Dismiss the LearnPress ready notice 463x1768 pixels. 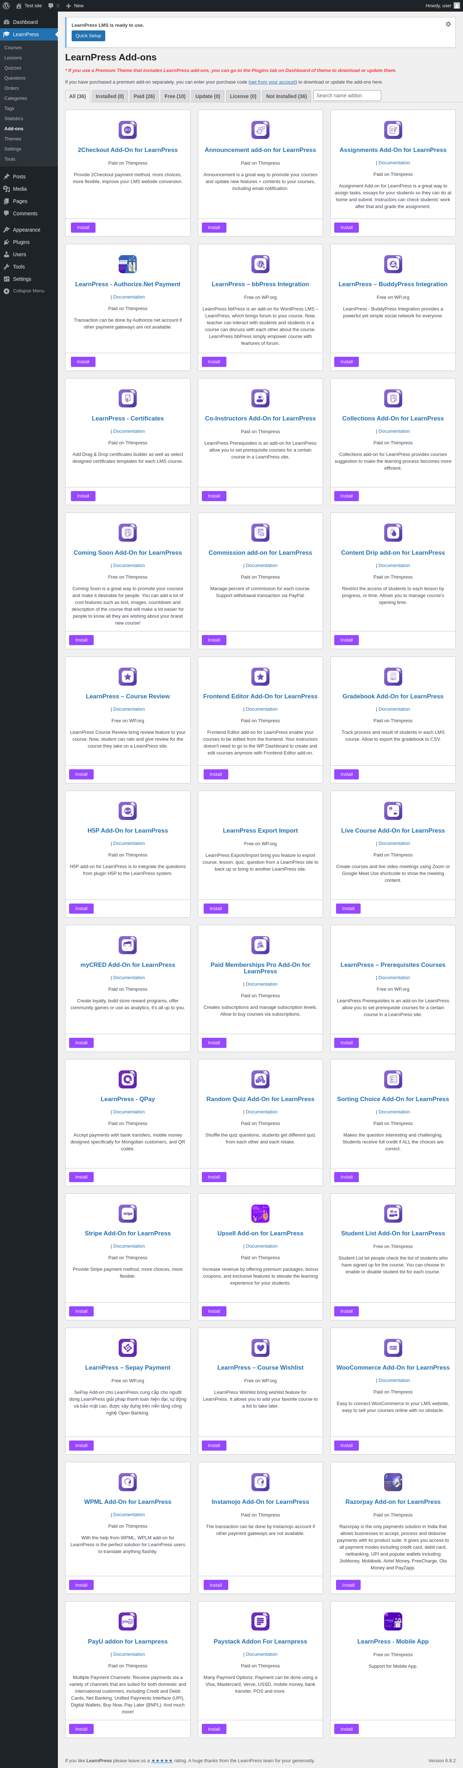click(448, 24)
